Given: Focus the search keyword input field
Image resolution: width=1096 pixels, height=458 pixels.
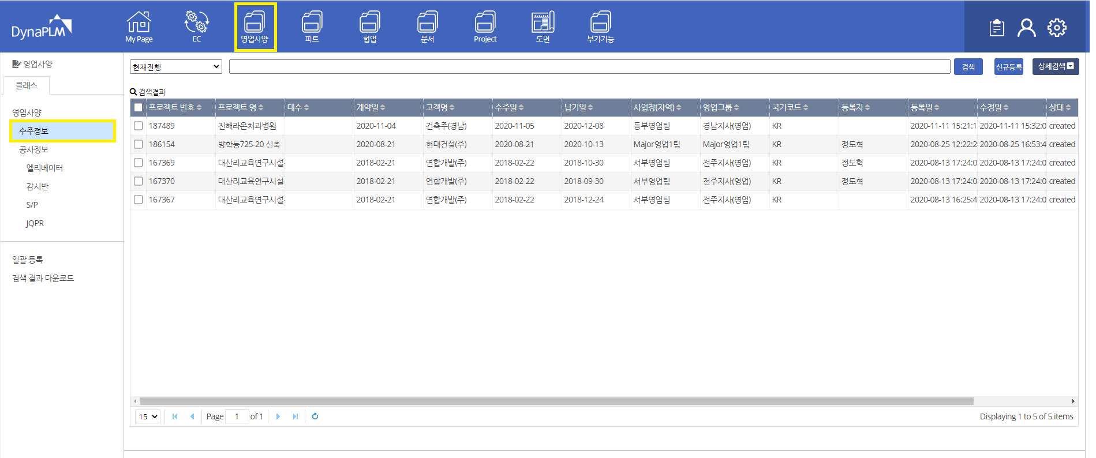Looking at the screenshot, I should 590,67.
